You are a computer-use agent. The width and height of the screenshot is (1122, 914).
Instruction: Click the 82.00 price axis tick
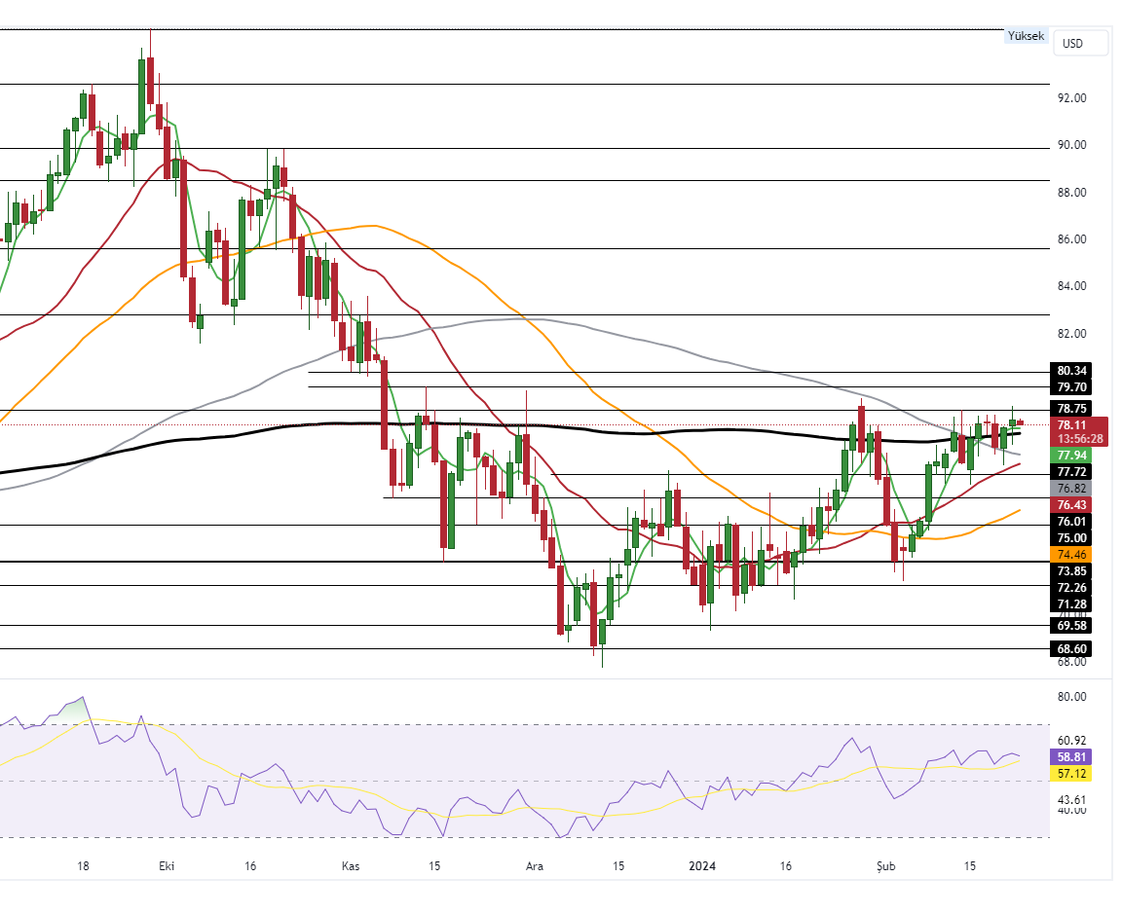point(1071,334)
